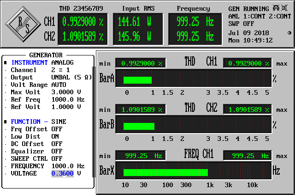This screenshot has height=195, width=295.
Task: Click the BarB max value 1.0901589 %
Action: tap(248, 110)
